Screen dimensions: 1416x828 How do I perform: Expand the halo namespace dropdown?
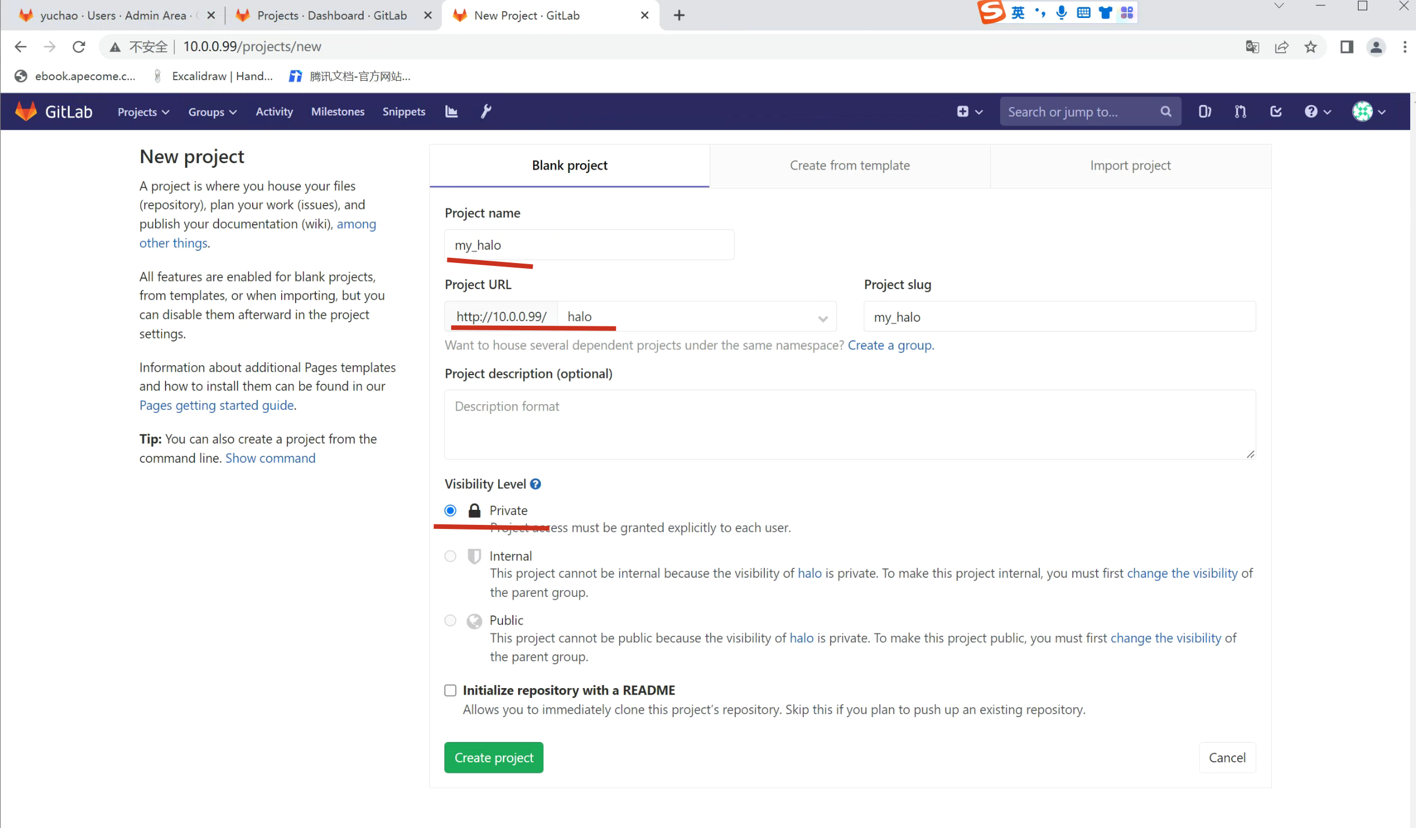click(822, 318)
